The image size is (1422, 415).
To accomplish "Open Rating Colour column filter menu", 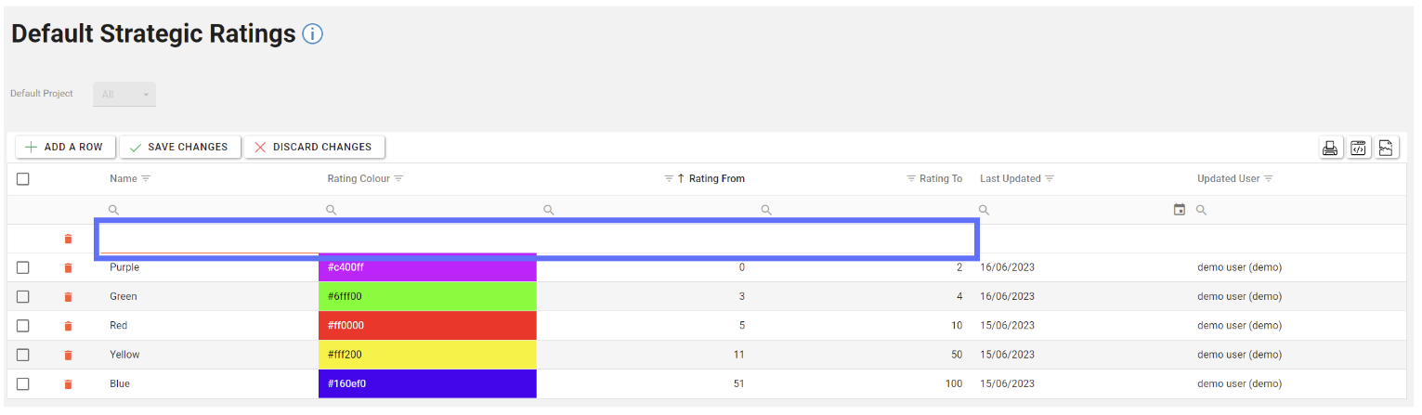I will coord(398,179).
